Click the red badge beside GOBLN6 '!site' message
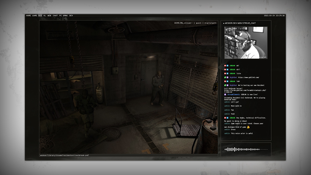The image size is (311, 175). coord(225,74)
